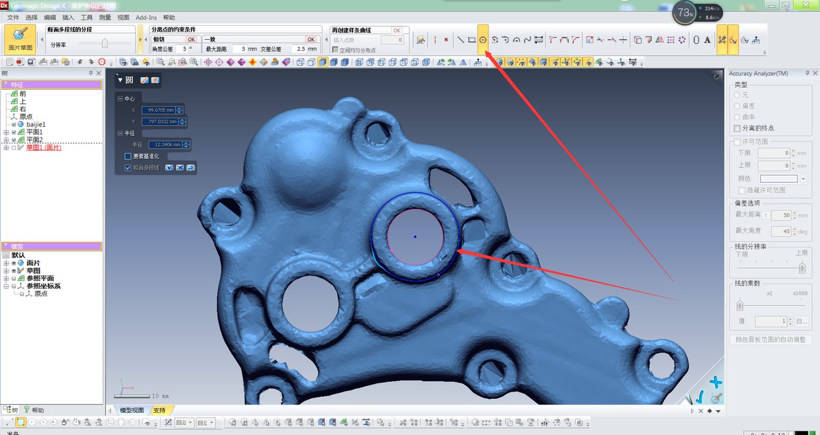Toggle visibility checkbox for baijie1
This screenshot has height=435, width=820.
[x=14, y=124]
